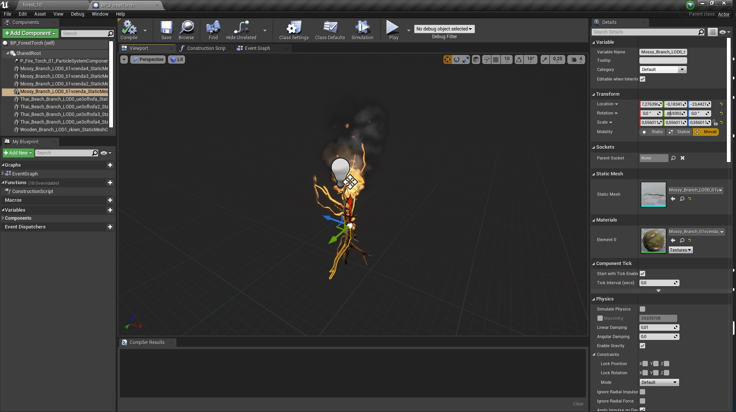Uncheck Enable Gravity checkbox
Screen dimensions: 736x412
[x=642, y=346]
